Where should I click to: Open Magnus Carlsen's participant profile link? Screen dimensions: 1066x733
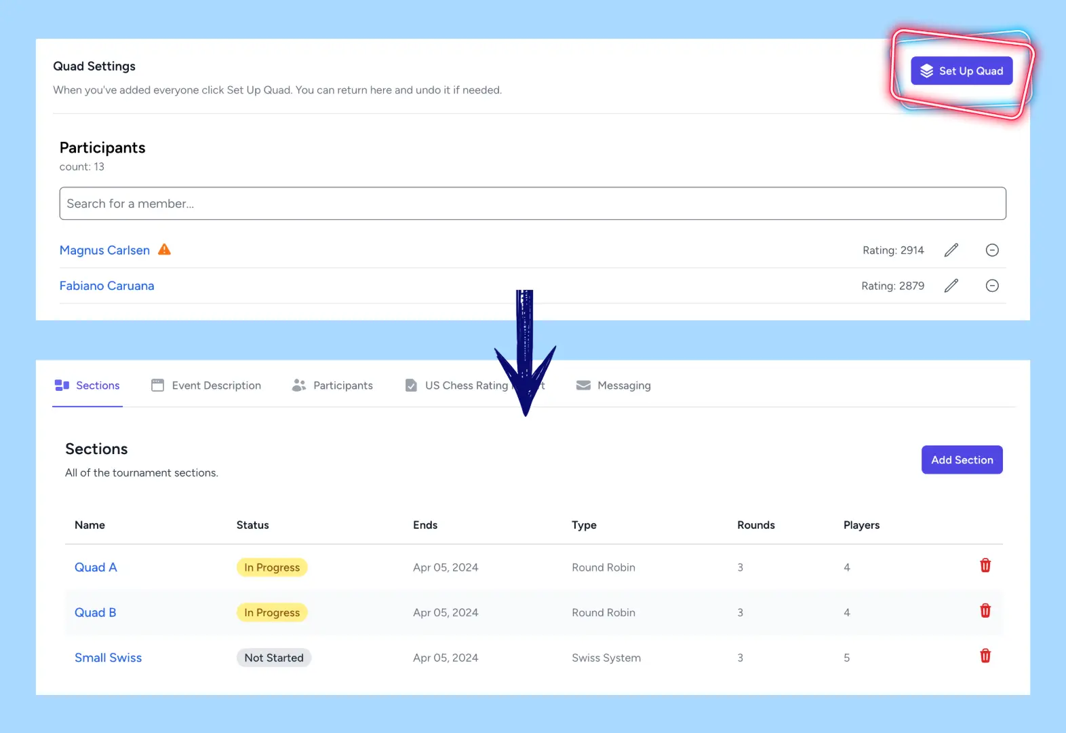[104, 250]
